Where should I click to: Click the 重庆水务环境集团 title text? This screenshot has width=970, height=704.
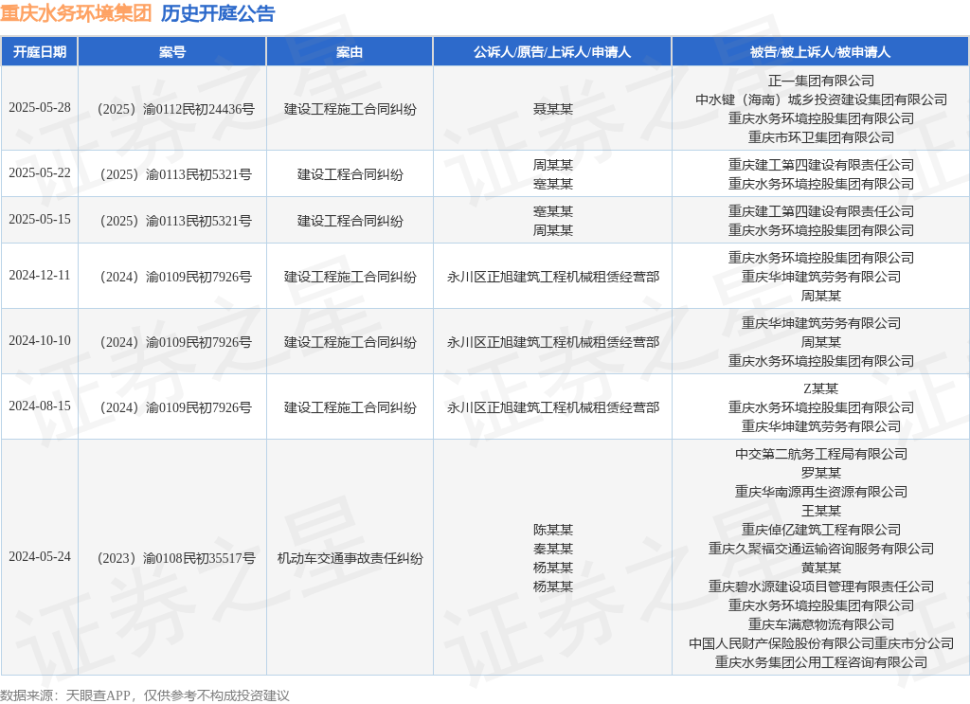(76, 13)
